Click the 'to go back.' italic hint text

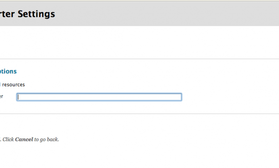[x=46, y=139]
